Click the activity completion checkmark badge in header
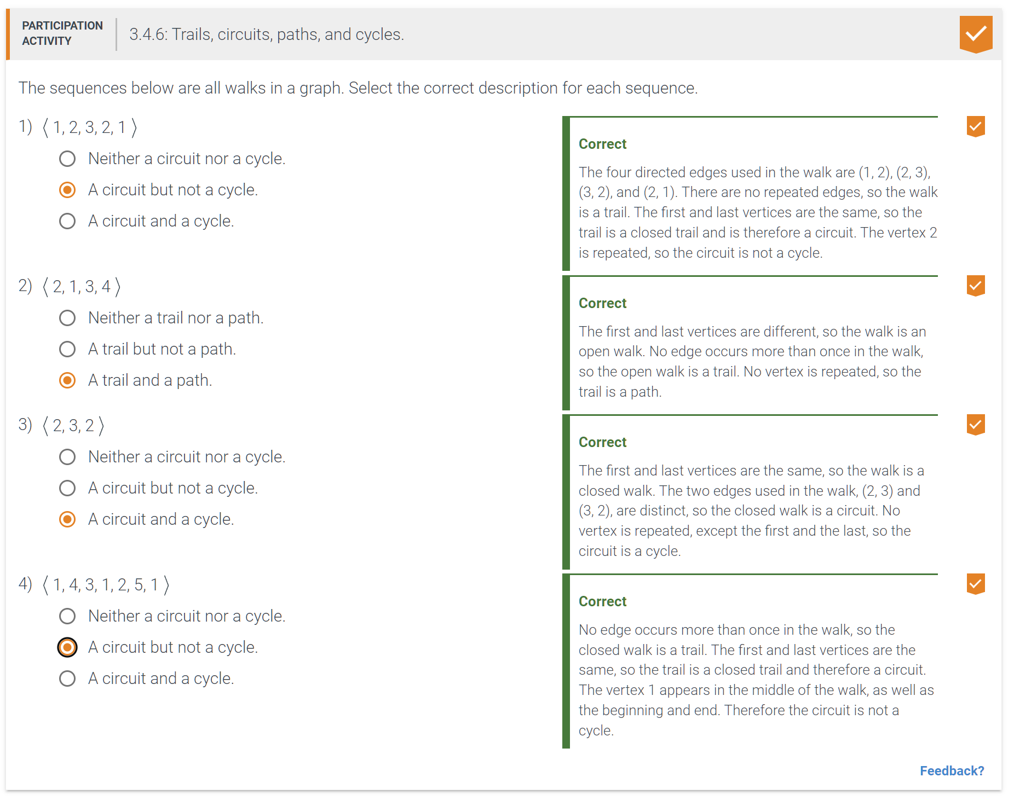The height and width of the screenshot is (806, 1014). pyautogui.click(x=975, y=34)
